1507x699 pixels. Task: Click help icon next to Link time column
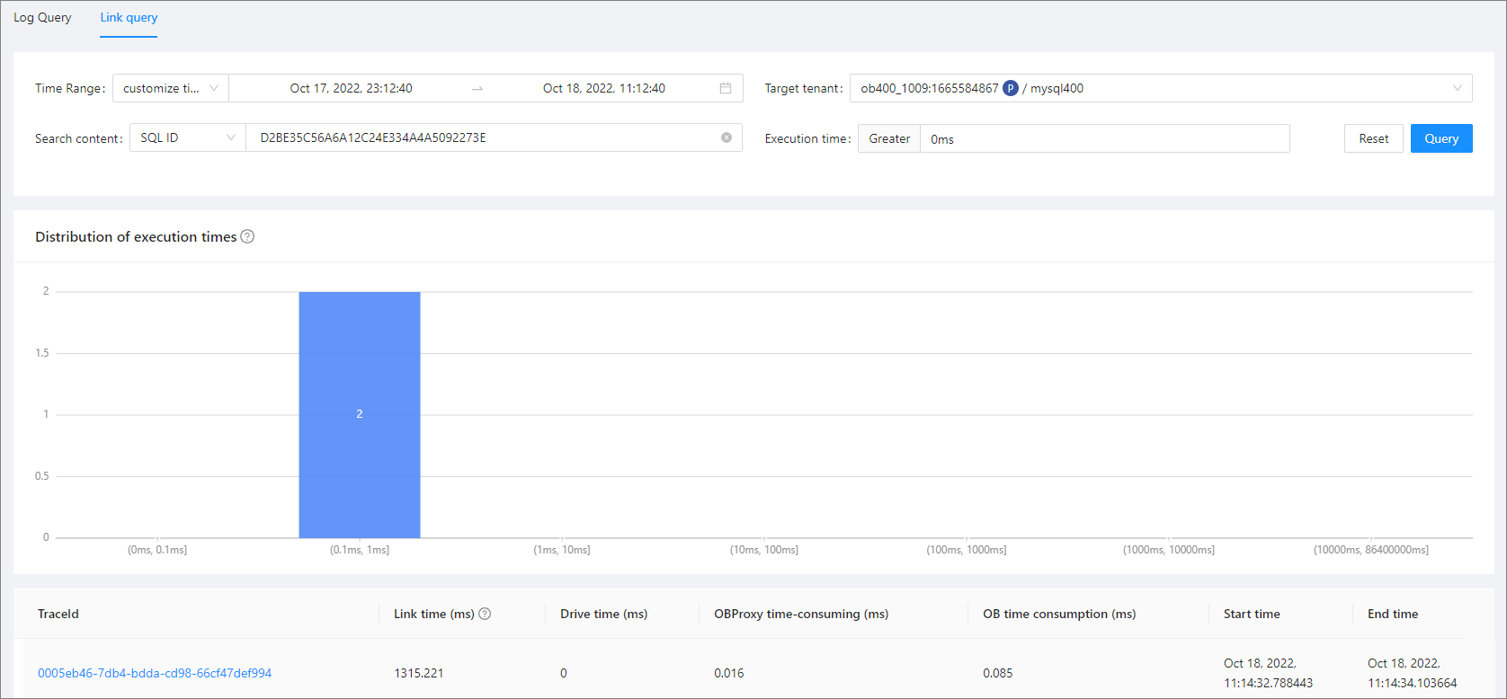(x=485, y=614)
